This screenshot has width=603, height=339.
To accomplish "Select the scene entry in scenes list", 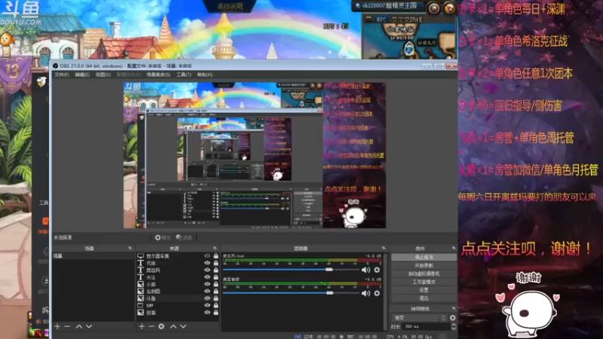I will [x=93, y=256].
